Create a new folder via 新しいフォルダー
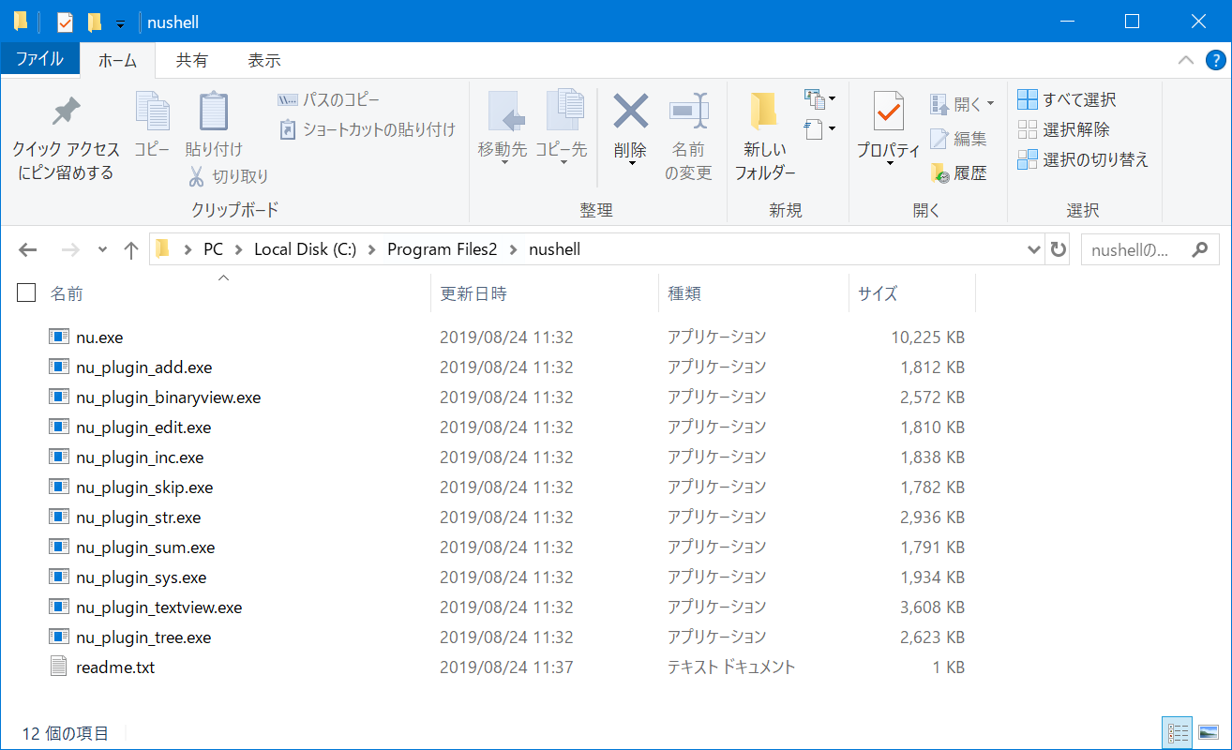The height and width of the screenshot is (750, 1232). pos(763,131)
